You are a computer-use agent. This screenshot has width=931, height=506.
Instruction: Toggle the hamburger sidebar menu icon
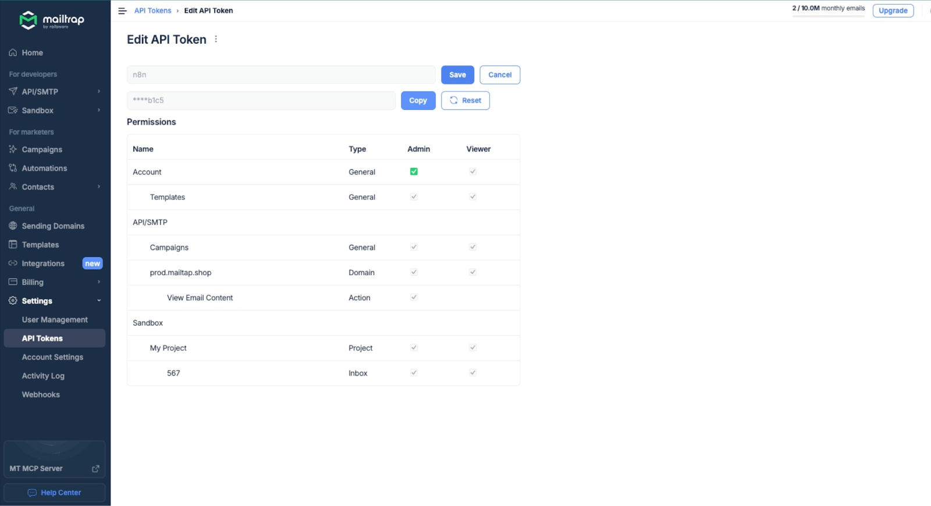(x=122, y=11)
